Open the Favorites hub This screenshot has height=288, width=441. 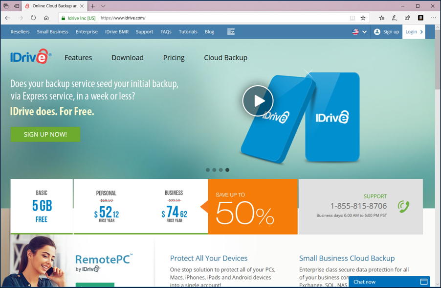[x=382, y=18]
